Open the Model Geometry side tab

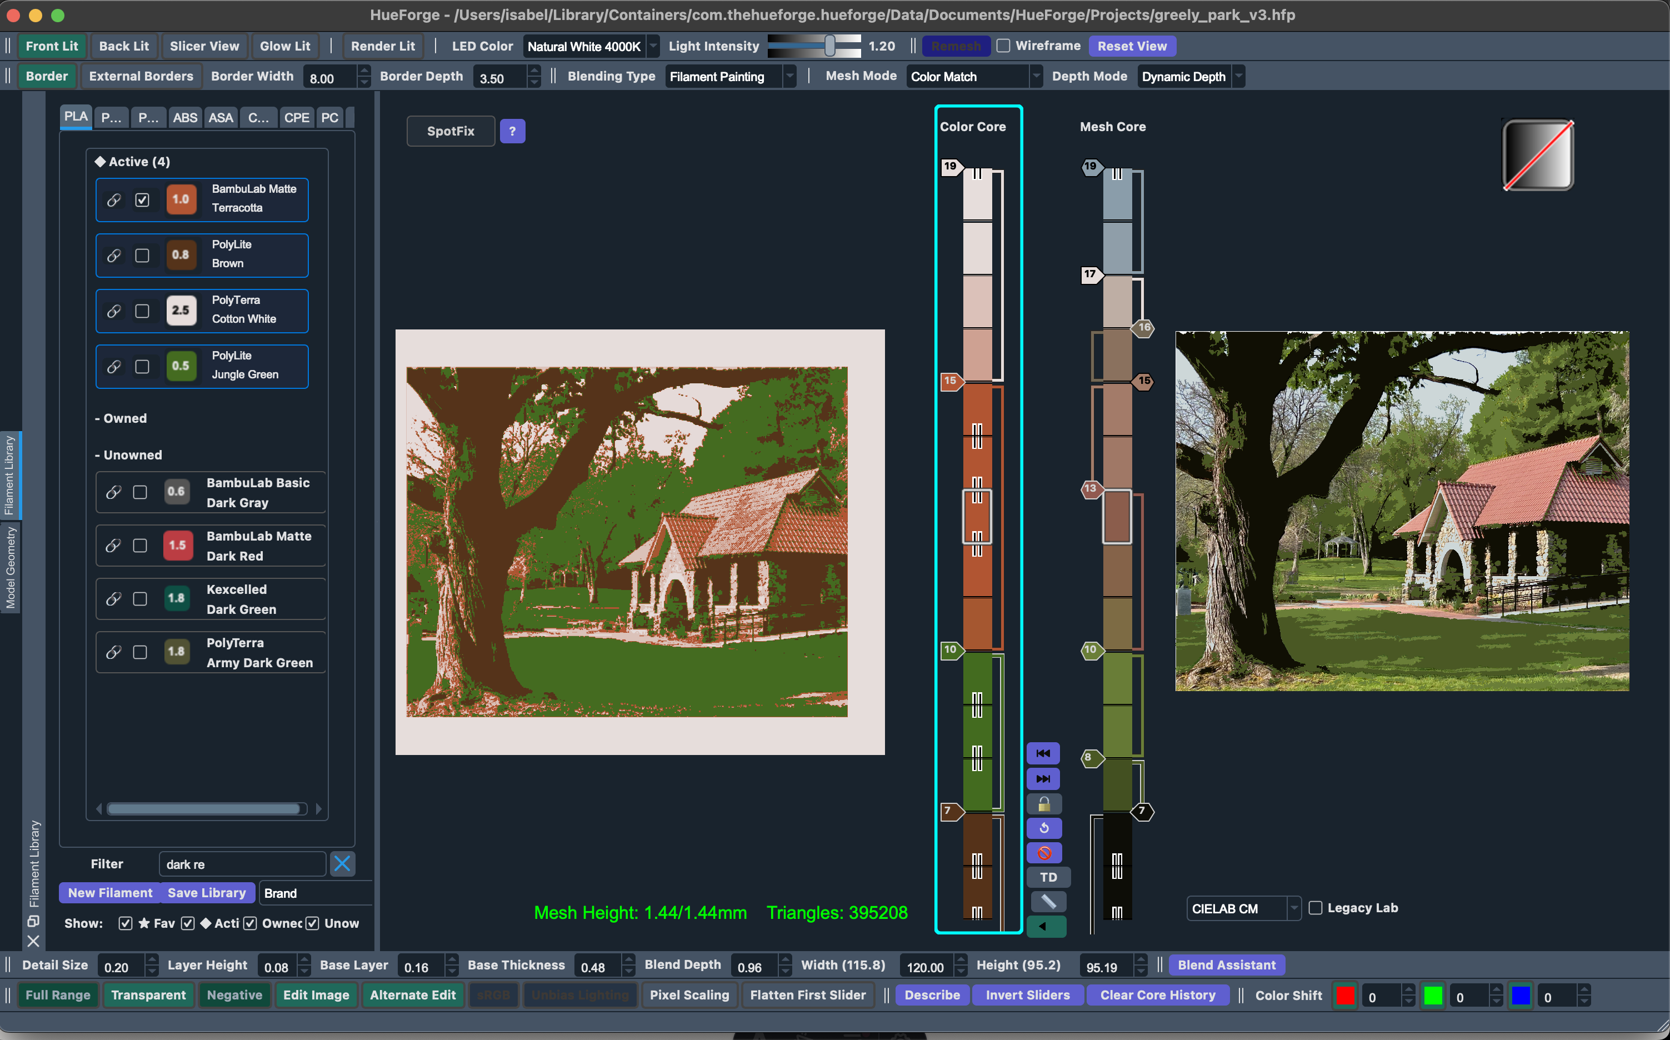(11, 567)
